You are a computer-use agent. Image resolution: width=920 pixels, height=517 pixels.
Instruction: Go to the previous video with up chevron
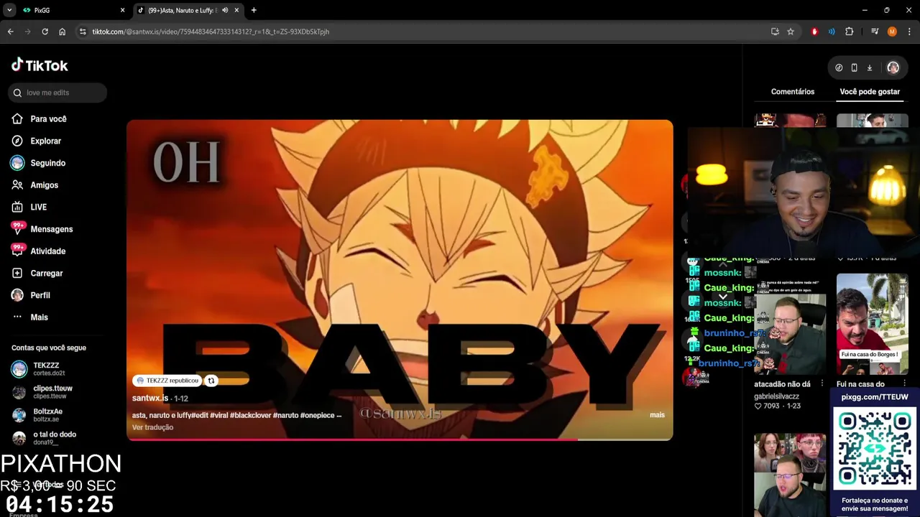723,265
